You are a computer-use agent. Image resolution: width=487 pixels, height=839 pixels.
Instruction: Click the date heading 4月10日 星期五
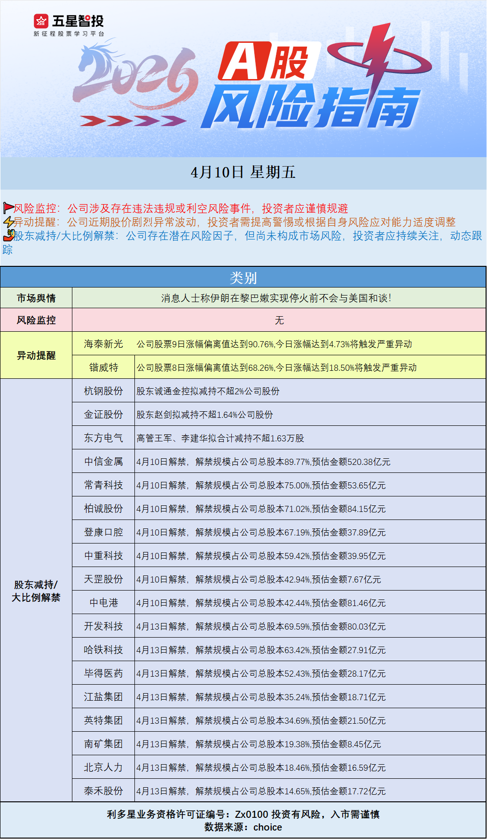coord(243,172)
